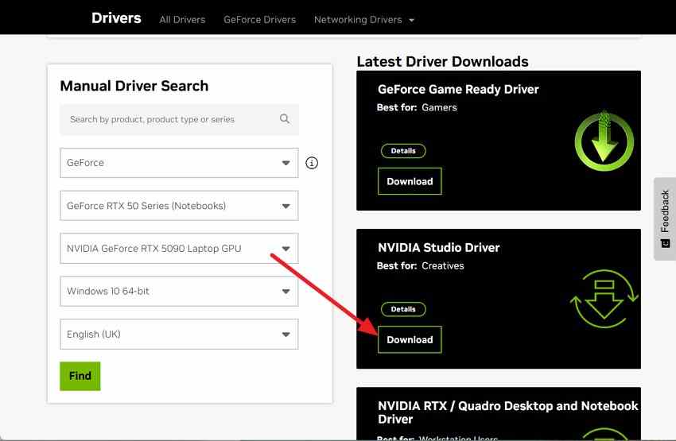Download the NVIDIA Studio Driver
This screenshot has height=441, width=676.
pos(410,340)
